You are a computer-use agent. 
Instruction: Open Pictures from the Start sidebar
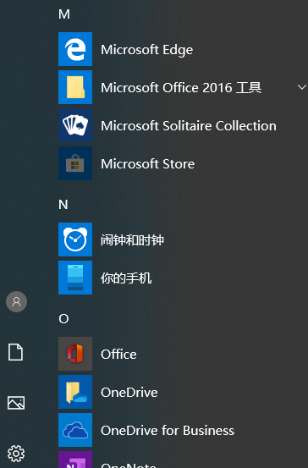(16, 403)
